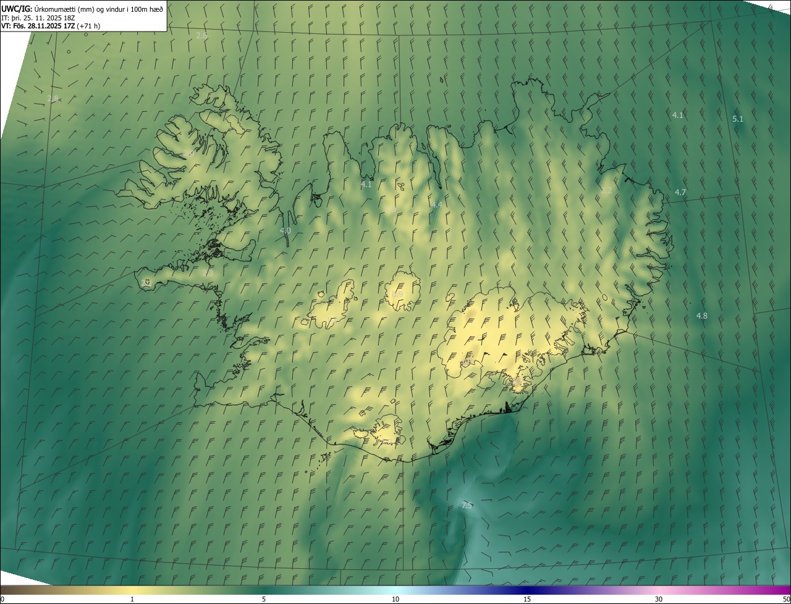Click the 2.0 value label in the Westfjords
Viewport: 791px width, 604px height.
click(188, 153)
